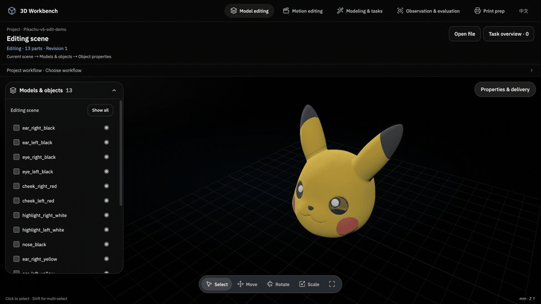The height and width of the screenshot is (304, 541).
Task: Toggle visibility of highlight_left_white
Action: [107, 230]
